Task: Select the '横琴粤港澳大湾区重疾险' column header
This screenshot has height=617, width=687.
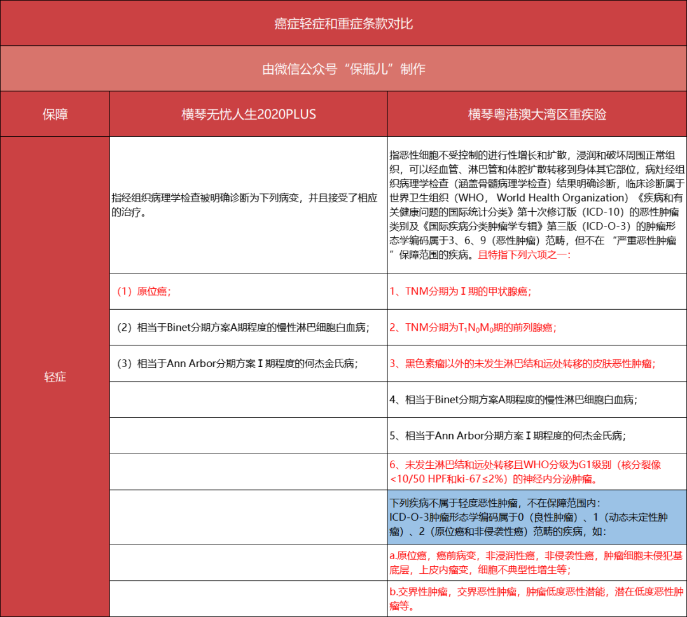Action: pos(537,114)
